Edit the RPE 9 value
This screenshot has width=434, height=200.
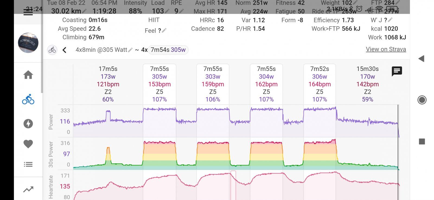[181, 11]
